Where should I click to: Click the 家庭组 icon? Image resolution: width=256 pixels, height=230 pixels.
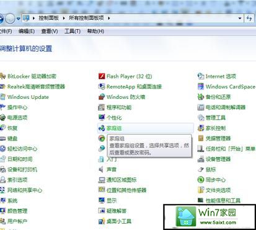(x=102, y=128)
